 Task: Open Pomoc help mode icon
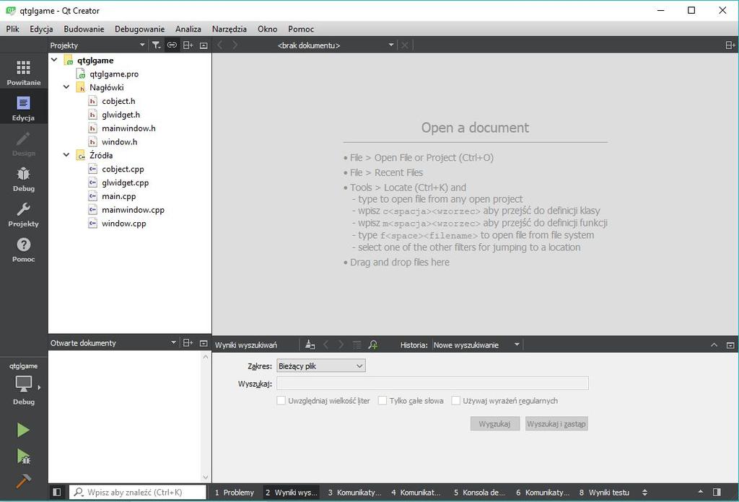pyautogui.click(x=24, y=249)
